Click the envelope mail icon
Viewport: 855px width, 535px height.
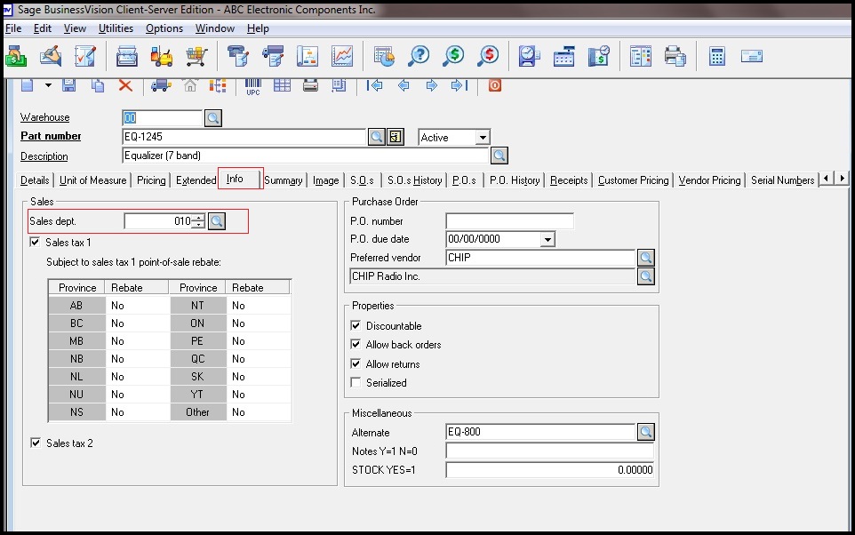(x=752, y=56)
